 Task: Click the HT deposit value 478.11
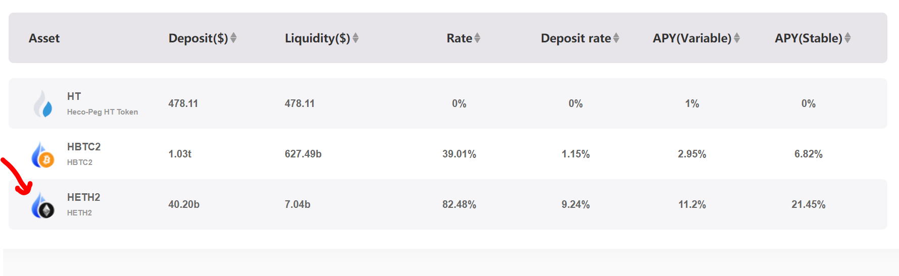point(183,103)
